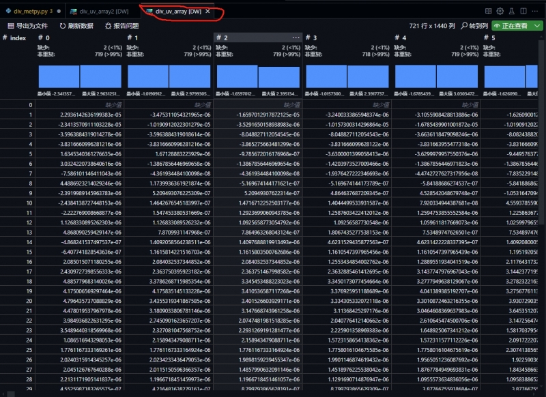
Task: Open the settings gear icon
Action: (500, 11)
